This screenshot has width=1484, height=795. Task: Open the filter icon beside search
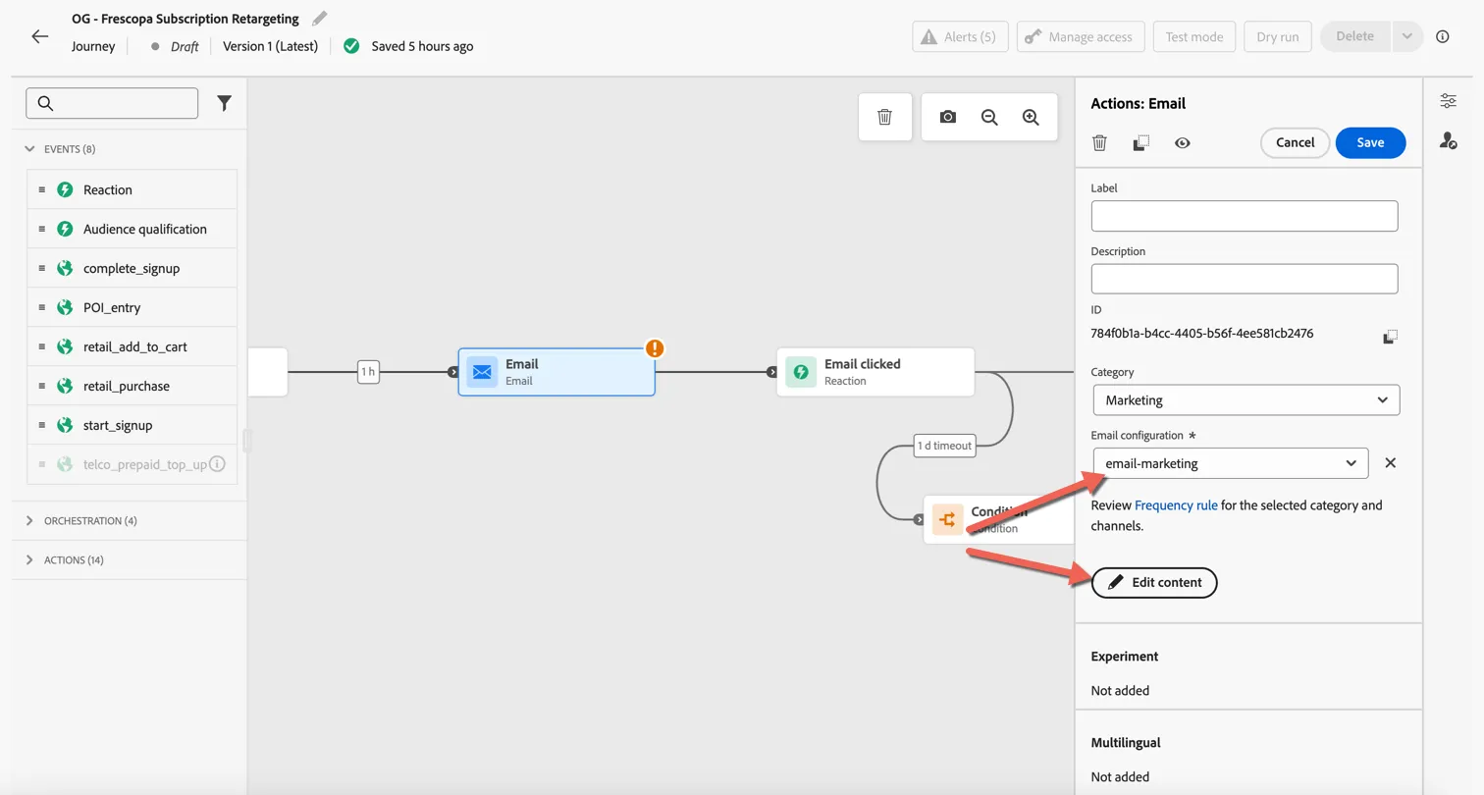(225, 103)
